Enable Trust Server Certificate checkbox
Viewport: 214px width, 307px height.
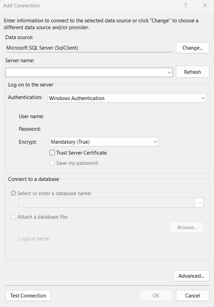click(x=52, y=153)
